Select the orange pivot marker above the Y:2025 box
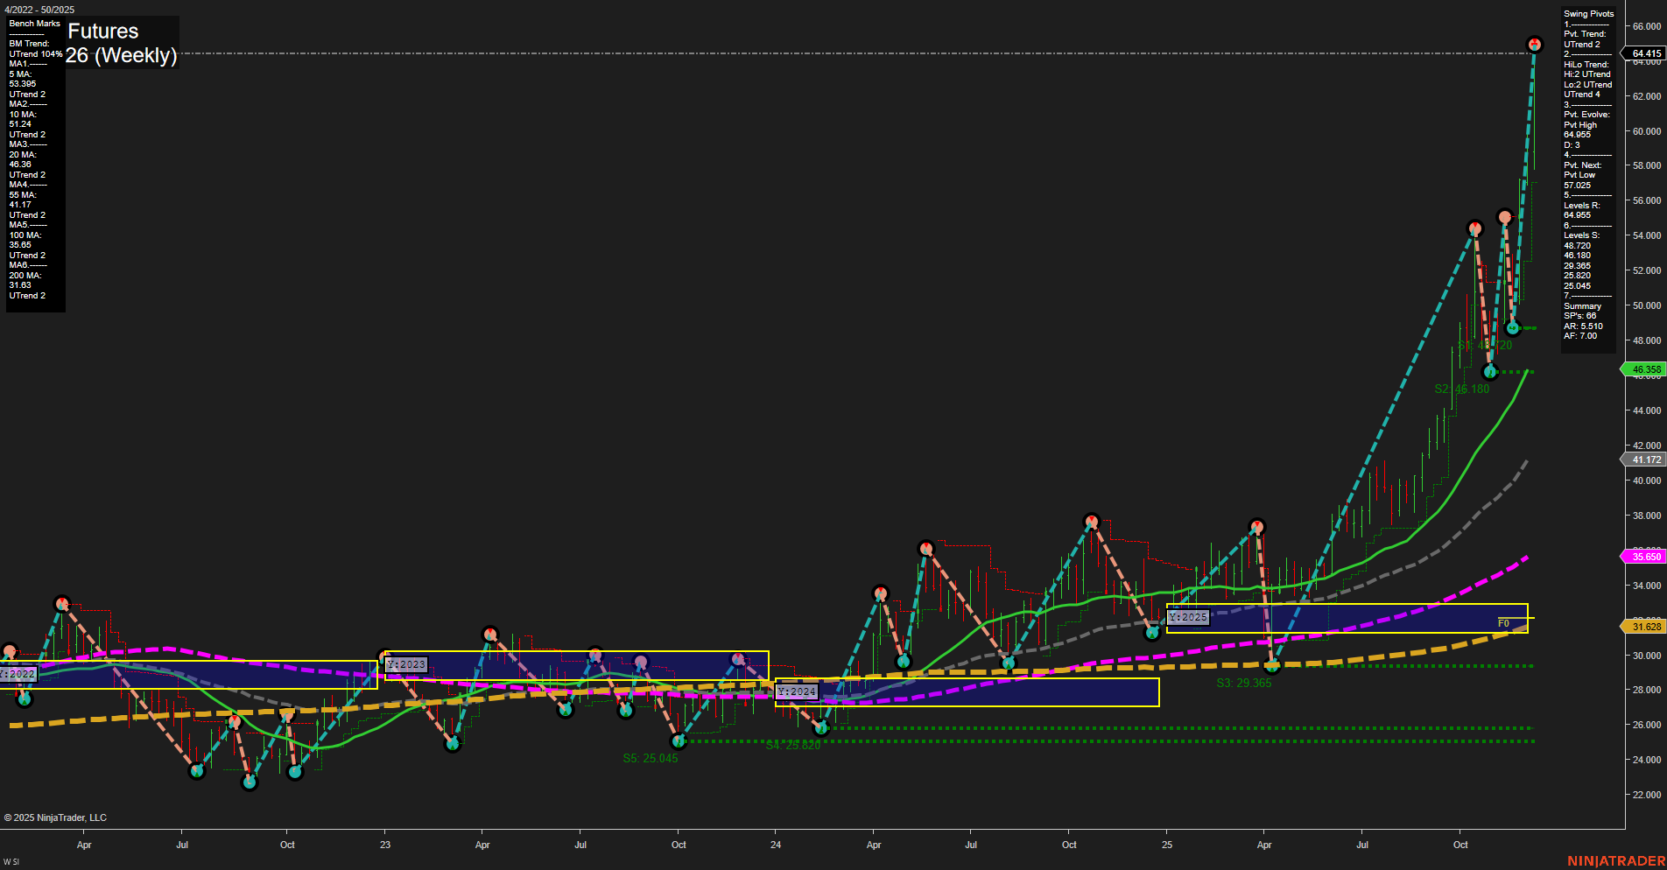Screen dimensions: 1667x870 tap(1258, 524)
